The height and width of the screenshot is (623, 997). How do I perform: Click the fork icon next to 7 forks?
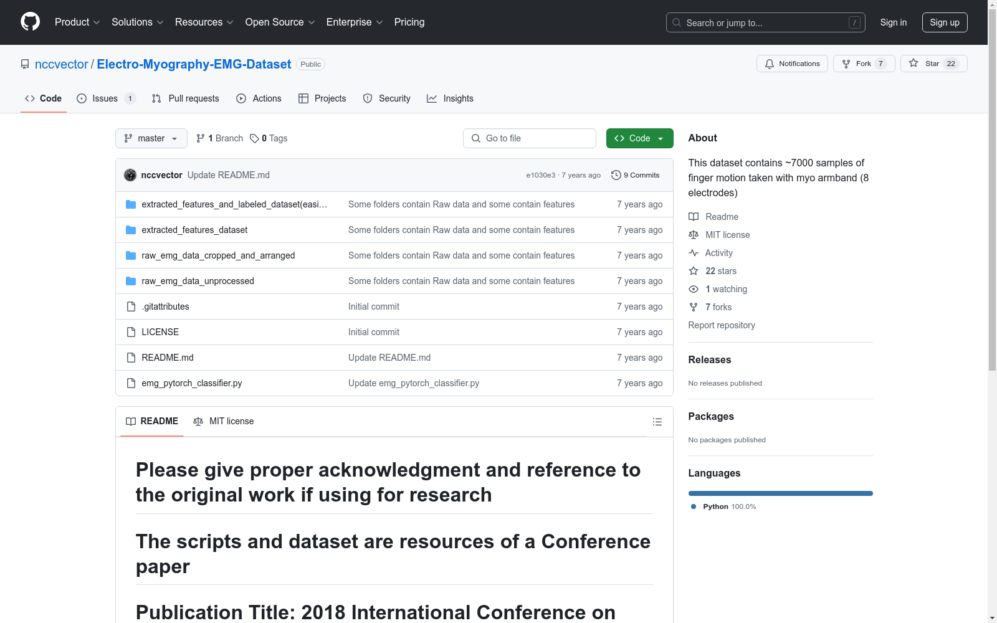694,307
